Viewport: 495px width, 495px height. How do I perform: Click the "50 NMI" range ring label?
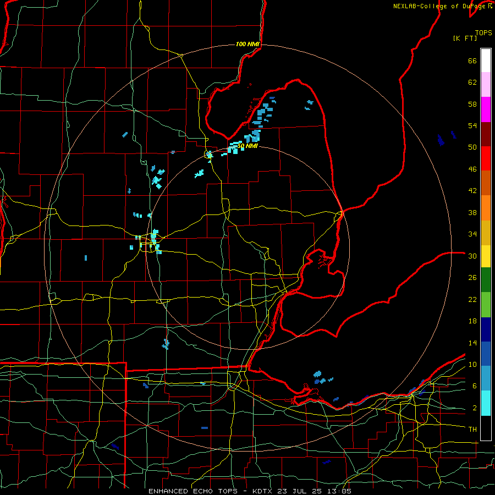248,146
